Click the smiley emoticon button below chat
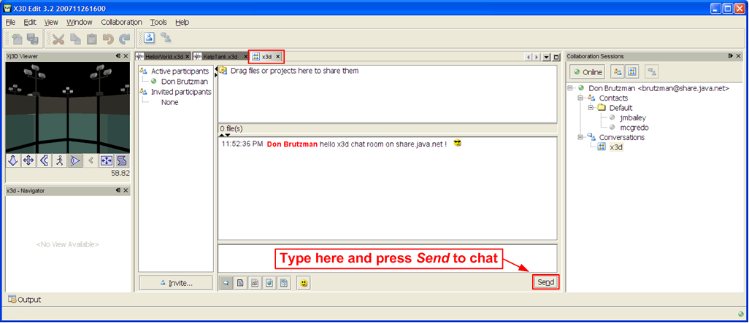 pyautogui.click(x=303, y=282)
